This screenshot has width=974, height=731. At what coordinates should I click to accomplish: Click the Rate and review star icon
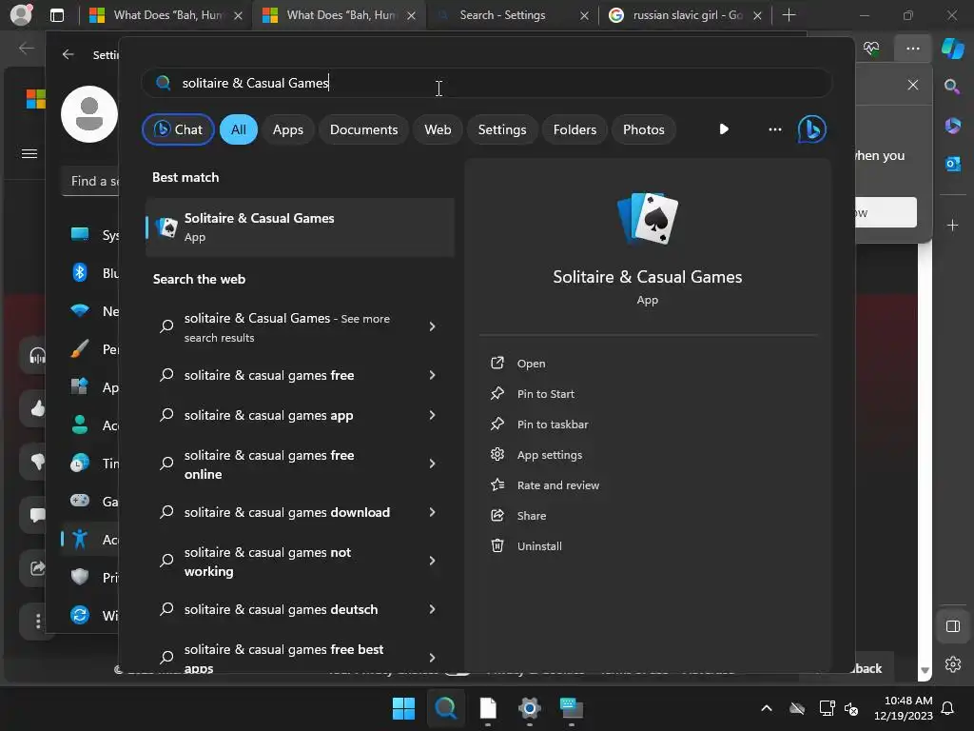pos(497,484)
